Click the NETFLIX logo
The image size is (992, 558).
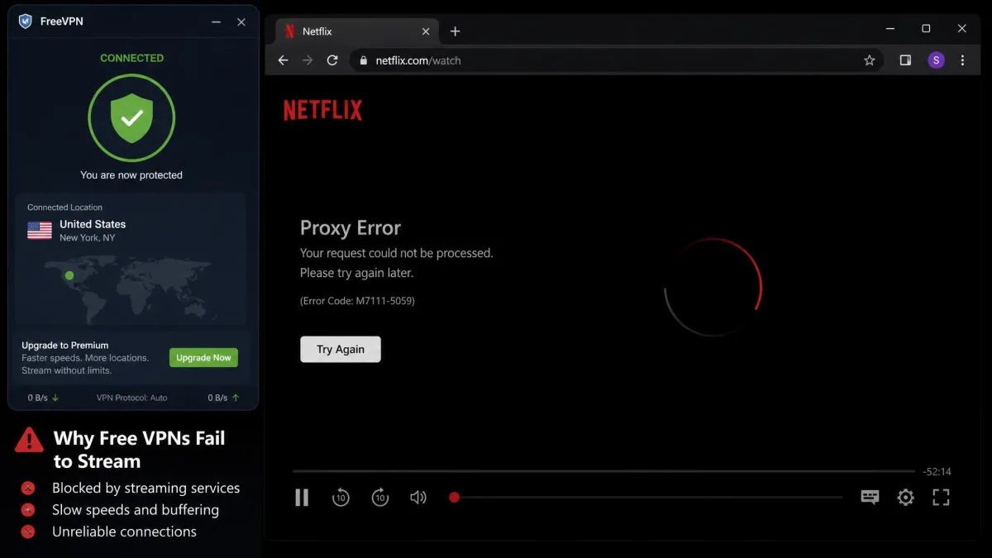(x=322, y=110)
